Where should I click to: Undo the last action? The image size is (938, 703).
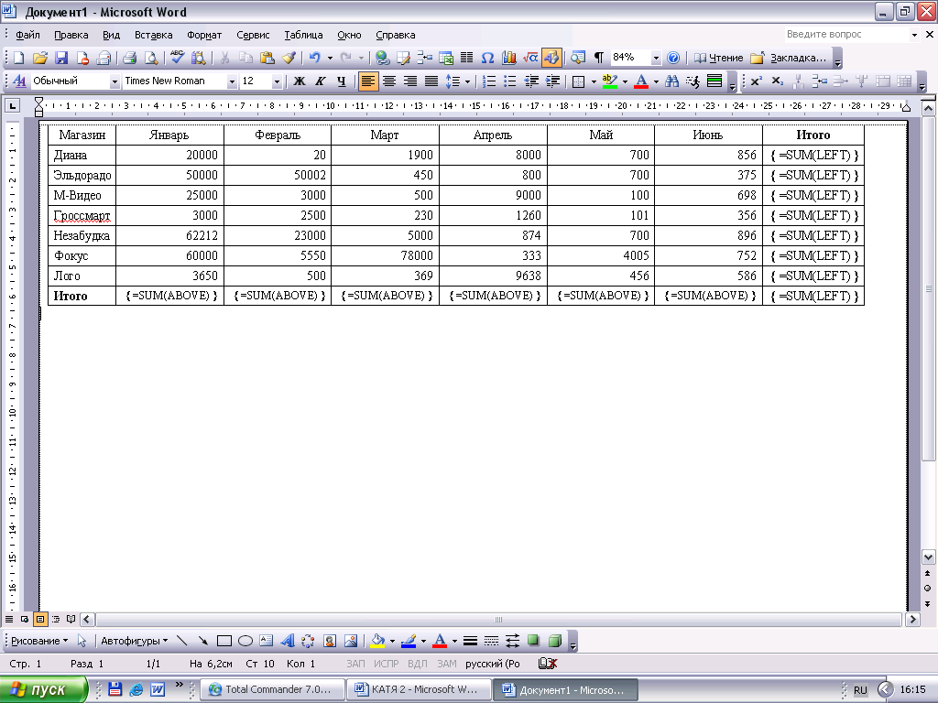point(315,58)
